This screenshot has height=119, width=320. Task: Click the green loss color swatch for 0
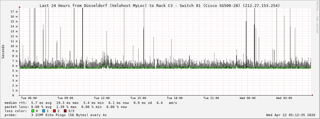[x=33, y=111]
